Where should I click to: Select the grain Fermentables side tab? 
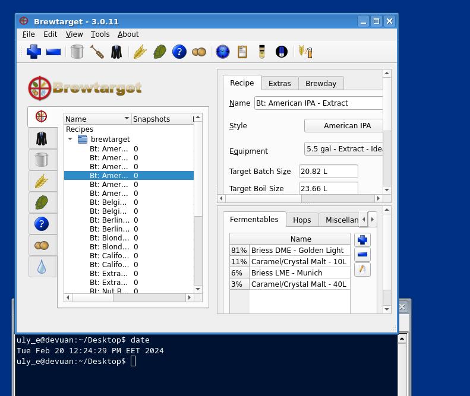pyautogui.click(x=42, y=181)
